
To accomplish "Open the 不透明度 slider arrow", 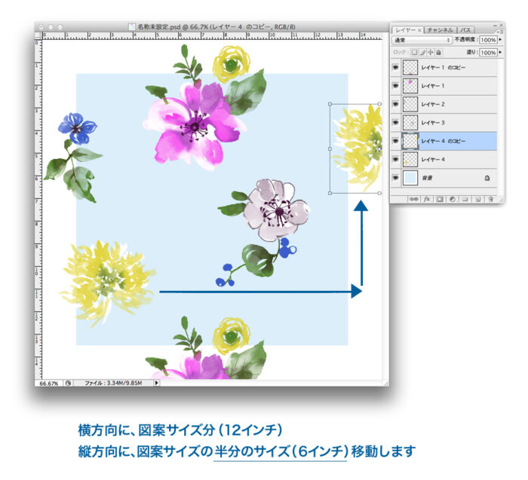I will [500, 40].
